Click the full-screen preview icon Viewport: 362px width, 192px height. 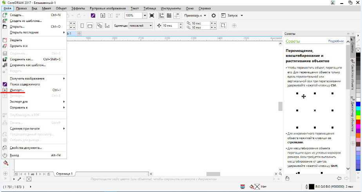coord(152,16)
